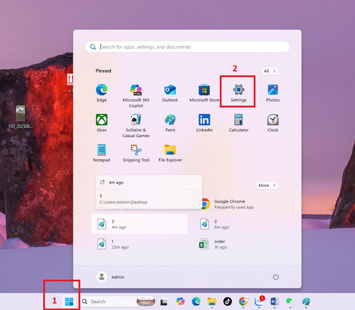The image size is (355, 310).
Task: Click the path text C:\Users\Admin\Desktop
Action: pos(123,202)
